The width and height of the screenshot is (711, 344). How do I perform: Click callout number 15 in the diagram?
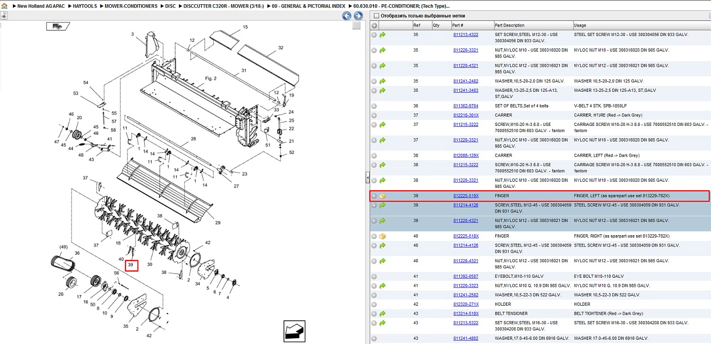point(245,27)
